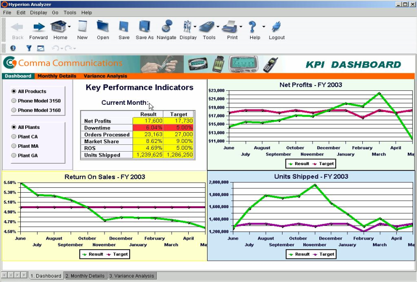Choose the Plant CA radio button
417x282 pixels.
[14, 137]
